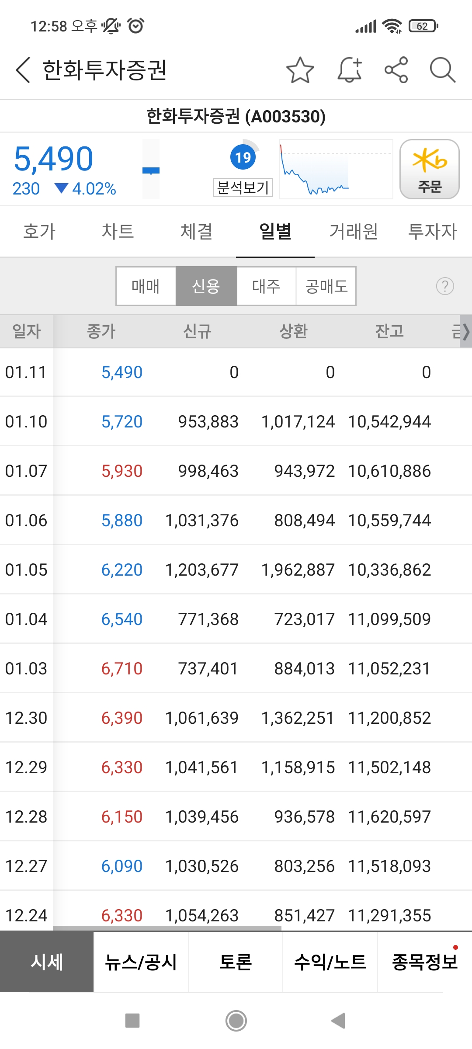Image resolution: width=472 pixels, height=1049 pixels.
Task: Tap the alarm clock status icon
Action: (x=136, y=26)
